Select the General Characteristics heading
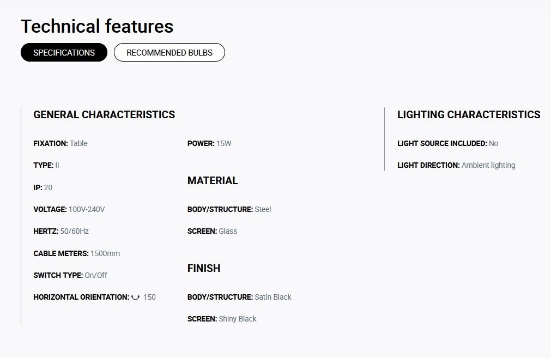The height and width of the screenshot is (358, 551). (104, 114)
